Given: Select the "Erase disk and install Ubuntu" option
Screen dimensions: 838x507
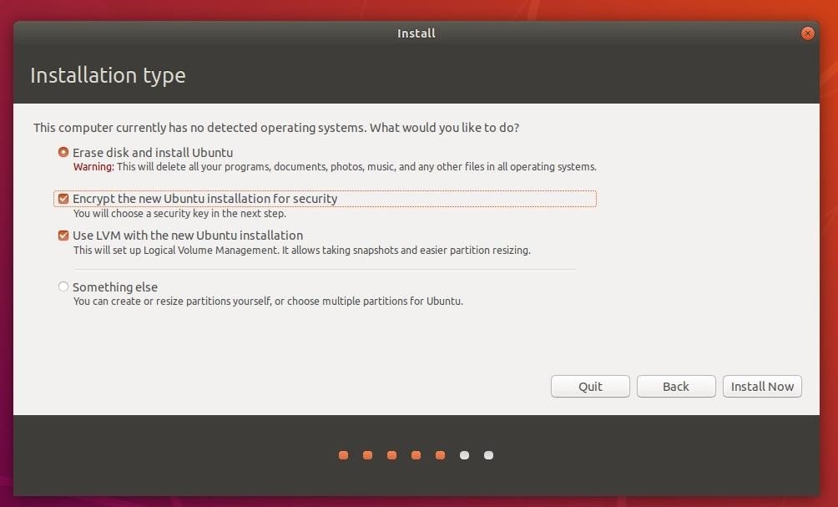Looking at the screenshot, I should [63, 152].
